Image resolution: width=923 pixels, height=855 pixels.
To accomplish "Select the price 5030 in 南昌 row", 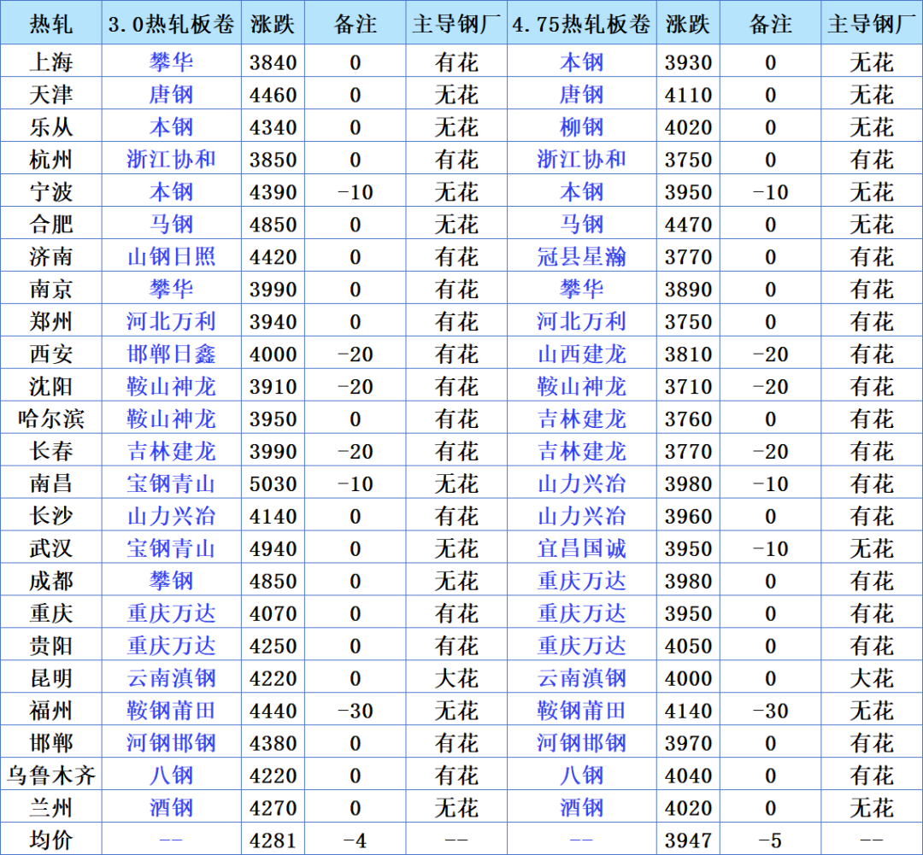I will (x=273, y=483).
